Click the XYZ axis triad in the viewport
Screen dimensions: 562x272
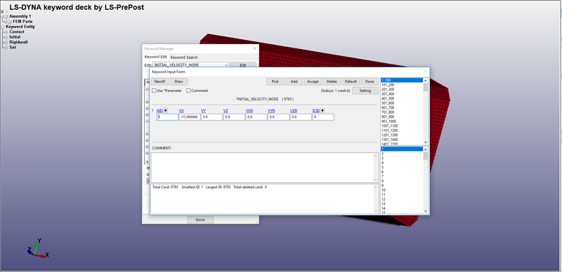pos(37,248)
